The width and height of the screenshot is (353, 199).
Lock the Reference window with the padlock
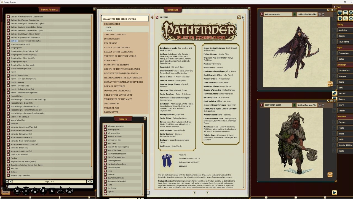click(243, 17)
